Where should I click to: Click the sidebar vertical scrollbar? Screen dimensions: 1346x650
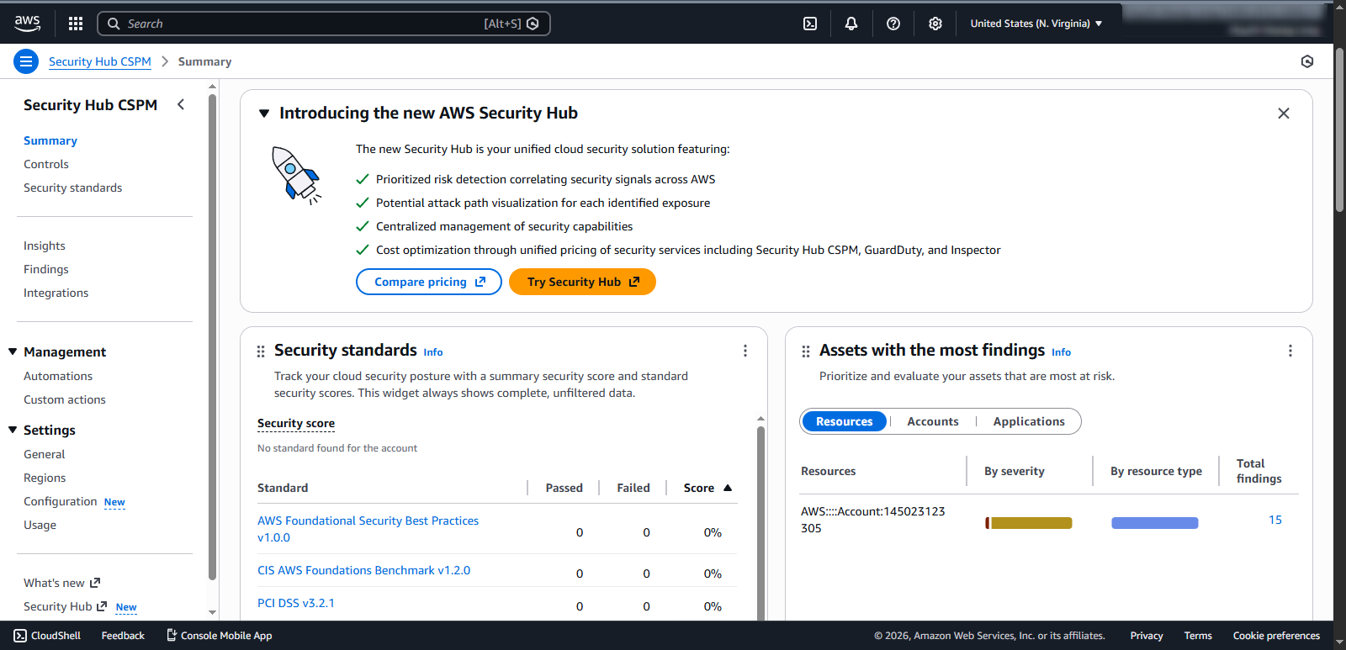coord(212,336)
